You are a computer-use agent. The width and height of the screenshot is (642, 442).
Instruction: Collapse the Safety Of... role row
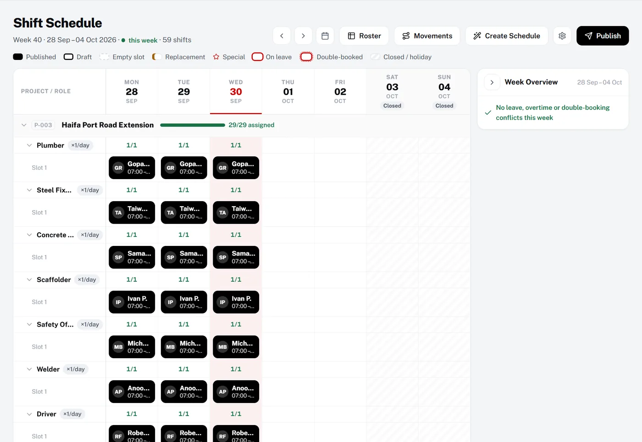tap(29, 324)
